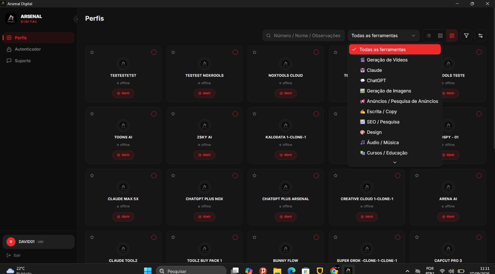Open the funnel filter options

pos(466,36)
